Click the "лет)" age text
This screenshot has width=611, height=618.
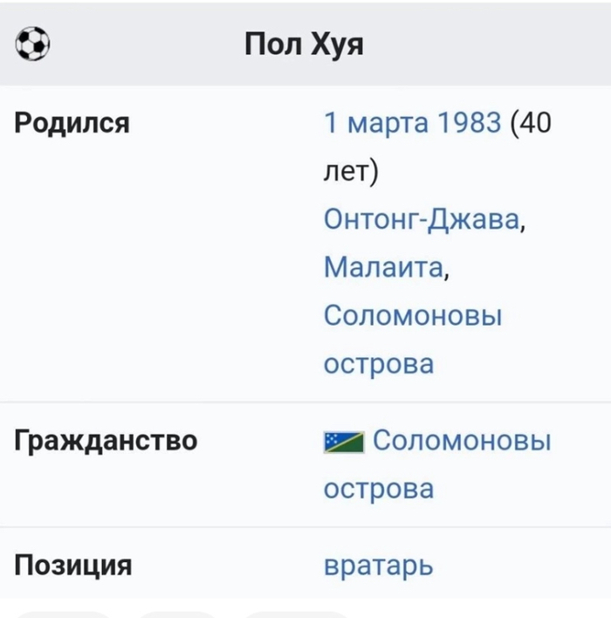point(351,171)
